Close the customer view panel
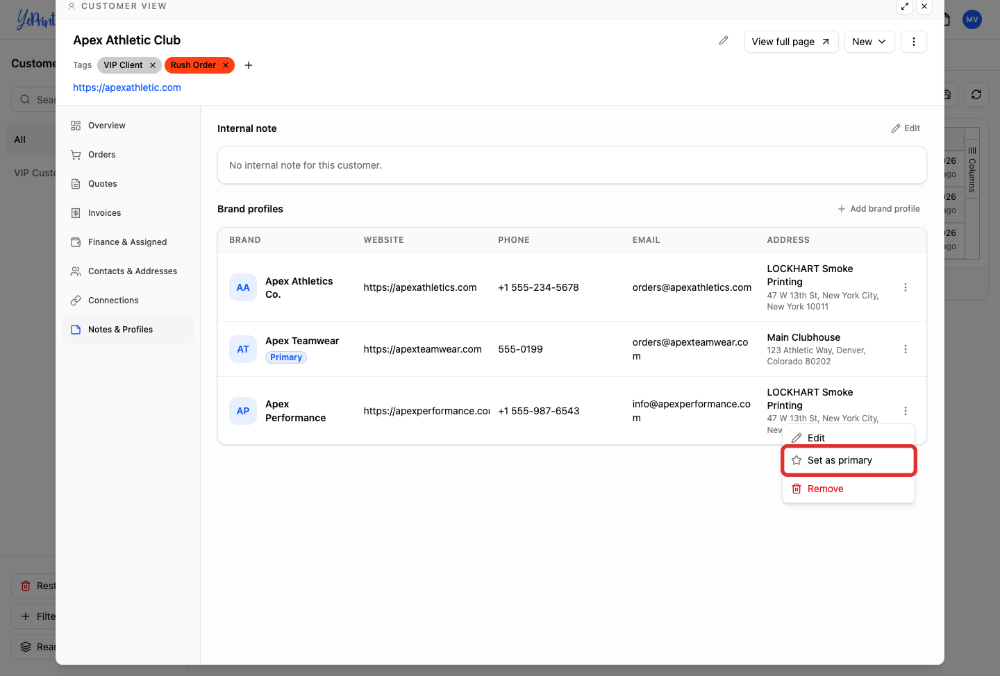This screenshot has width=1000, height=676. (924, 6)
